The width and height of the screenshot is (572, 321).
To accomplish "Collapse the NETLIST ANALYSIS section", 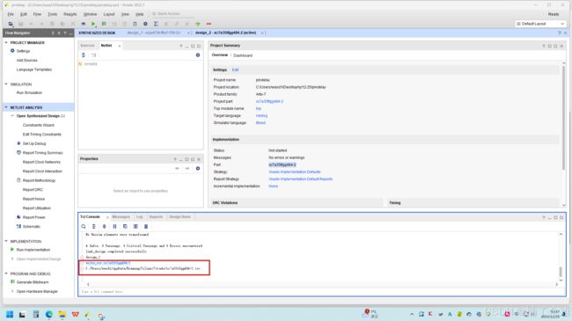I will tap(6, 107).
